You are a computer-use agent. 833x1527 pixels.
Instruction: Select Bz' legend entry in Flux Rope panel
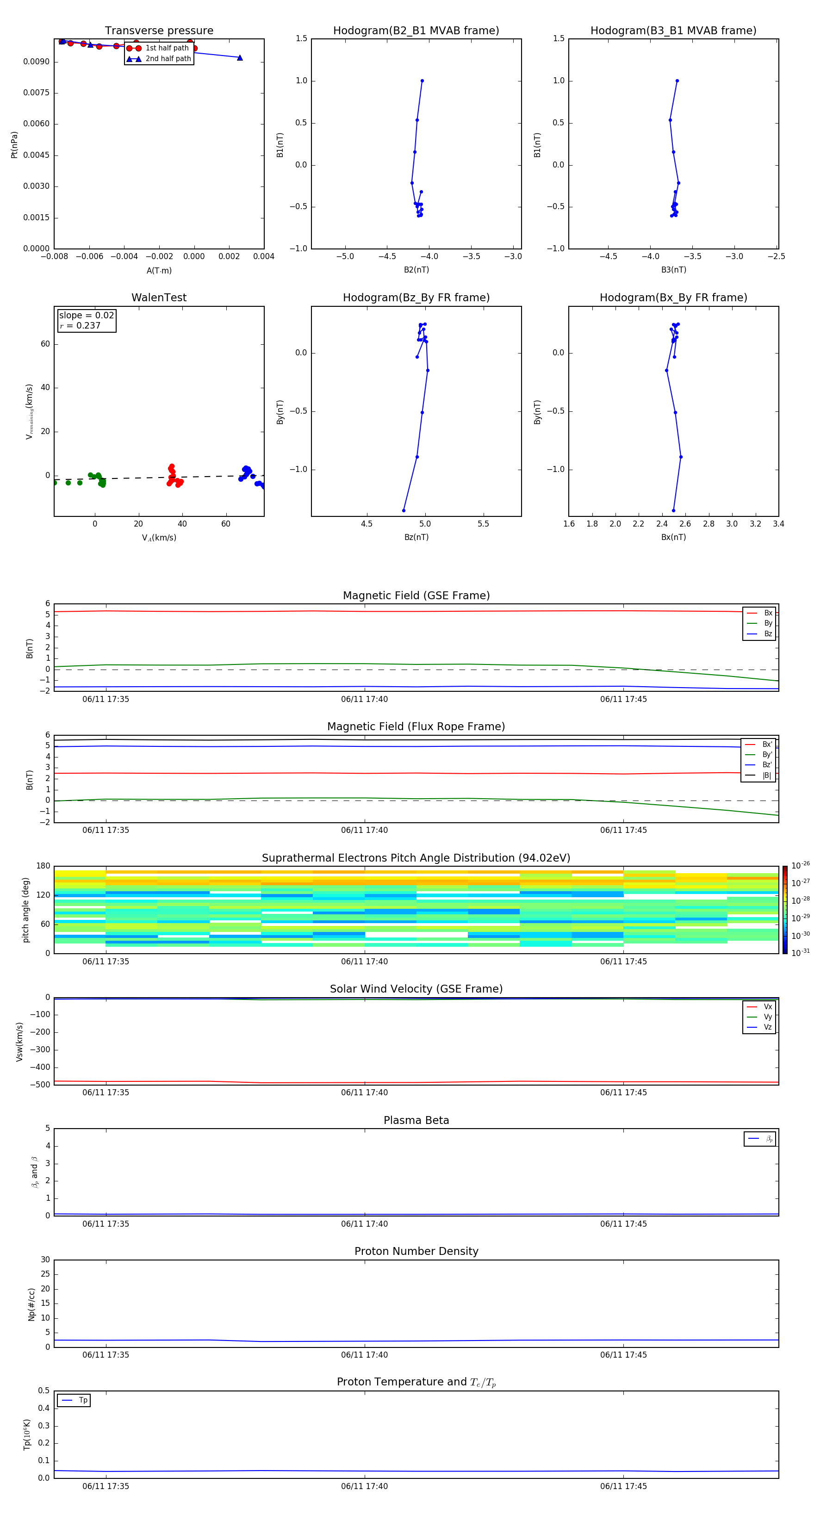point(758,765)
